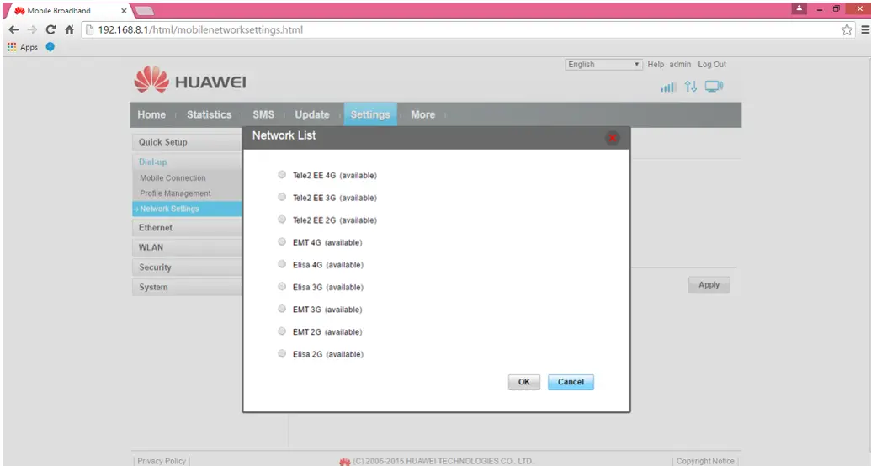Log Out of the router page

point(712,65)
